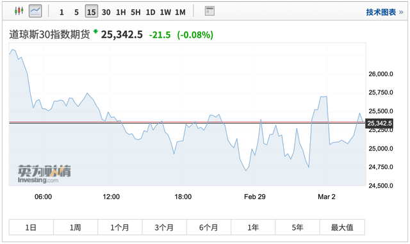Viewport: 410px width, 244px height.
Task: Open the news panel icon in toolbar
Action: (209, 11)
